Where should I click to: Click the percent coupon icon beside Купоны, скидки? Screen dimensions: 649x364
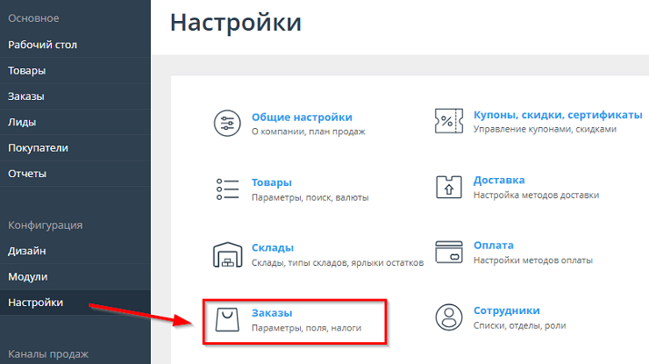[x=449, y=122]
